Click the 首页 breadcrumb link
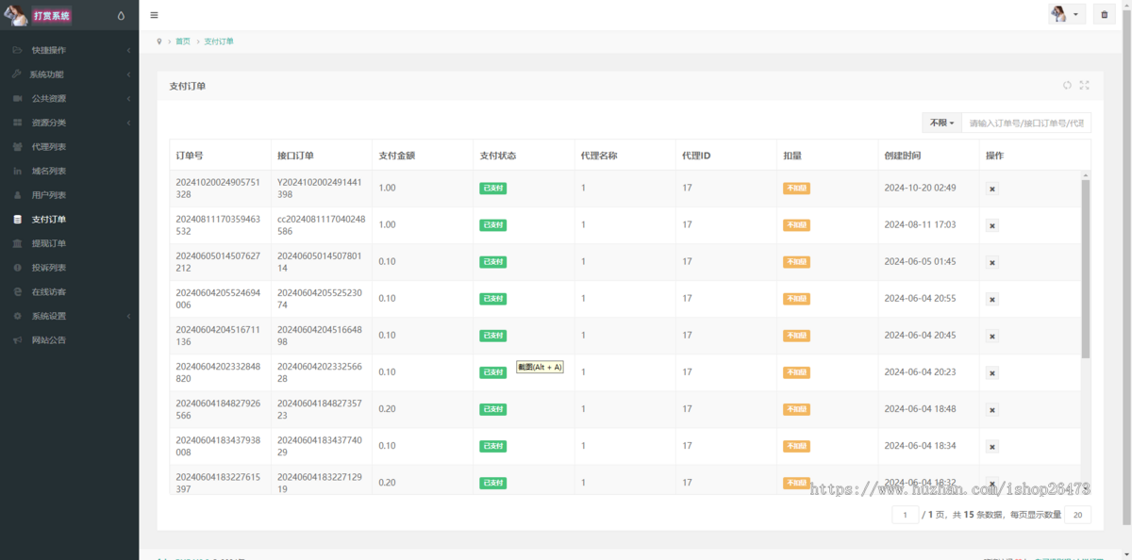This screenshot has height=560, width=1132. point(183,41)
